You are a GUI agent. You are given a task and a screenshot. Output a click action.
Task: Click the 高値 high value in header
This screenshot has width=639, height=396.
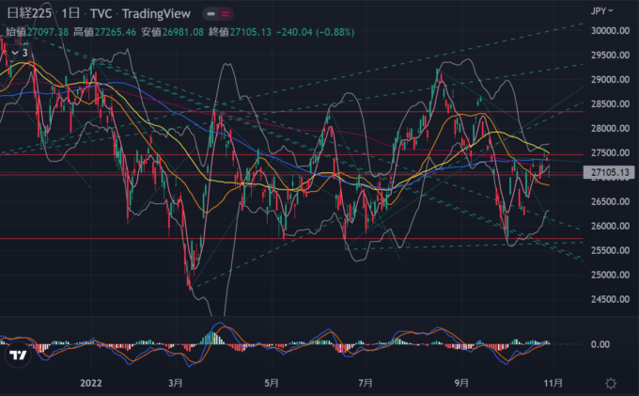pyautogui.click(x=108, y=31)
